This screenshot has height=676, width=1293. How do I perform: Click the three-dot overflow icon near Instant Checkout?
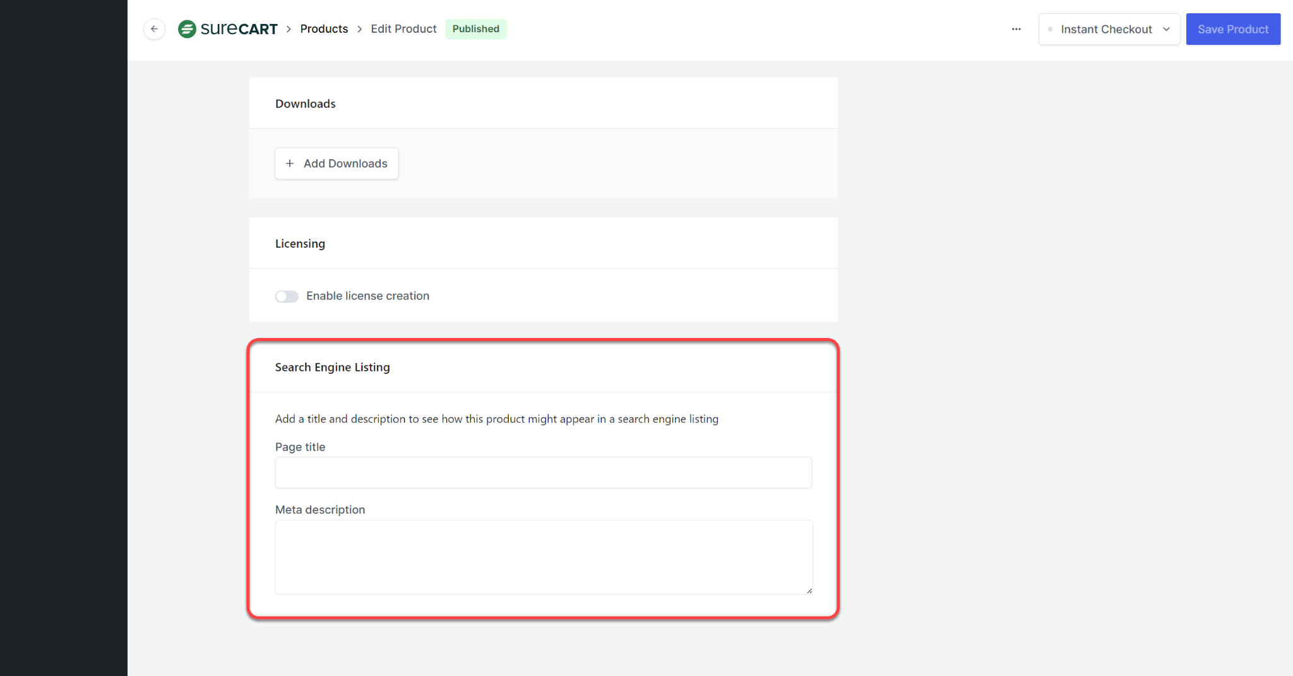(x=1016, y=29)
